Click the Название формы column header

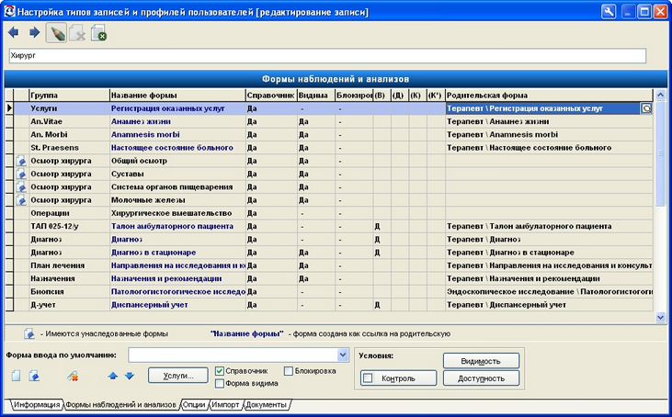pos(177,95)
